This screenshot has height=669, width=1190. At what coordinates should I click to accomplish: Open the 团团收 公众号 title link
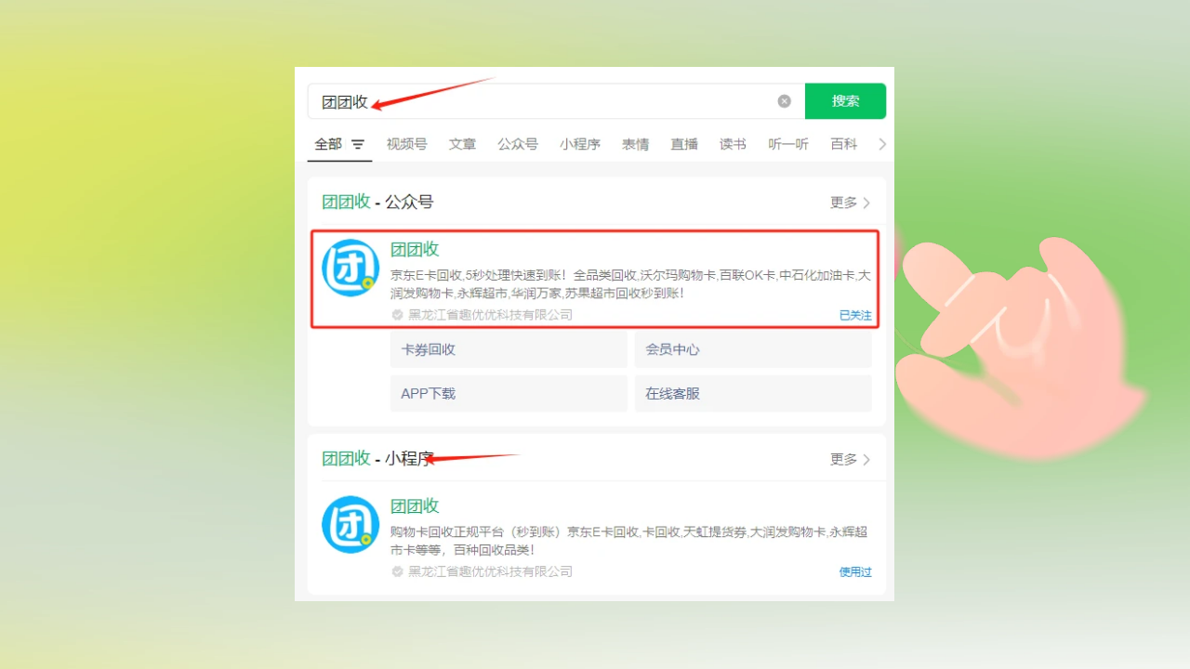[x=415, y=249]
